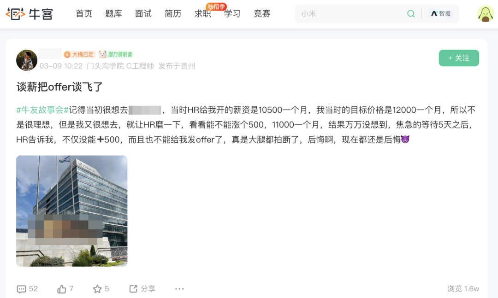Open the comments icon showing 52
Viewport: 498px width, 298px height.
(x=21, y=289)
